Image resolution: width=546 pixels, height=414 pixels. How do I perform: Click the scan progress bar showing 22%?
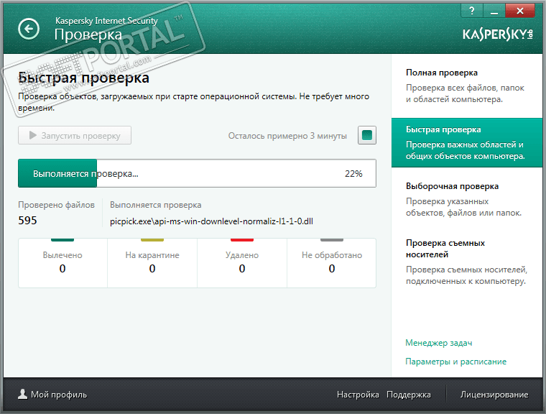click(197, 173)
